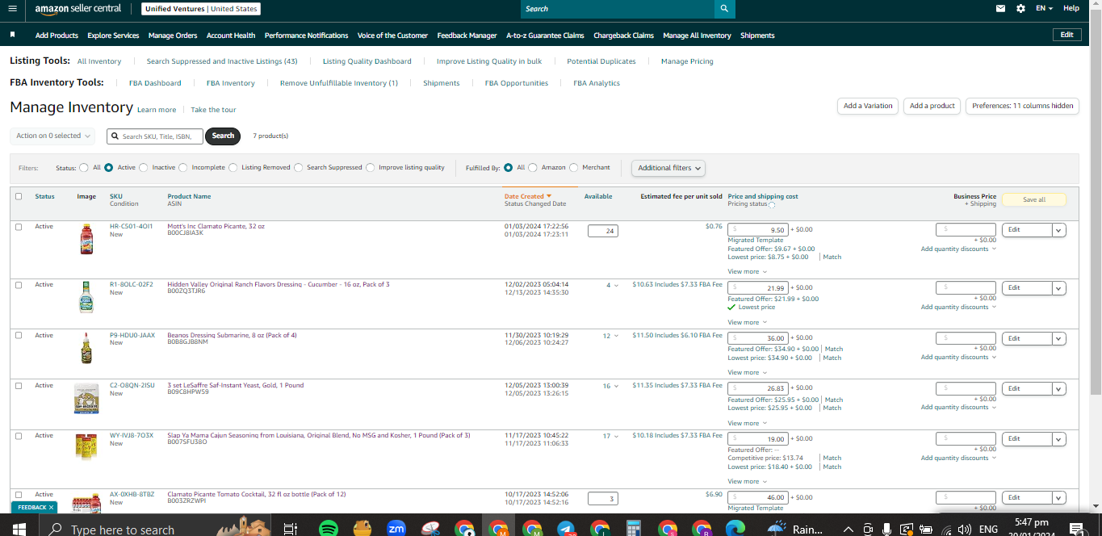Open Preferences: 11 columns hidden

point(1022,106)
